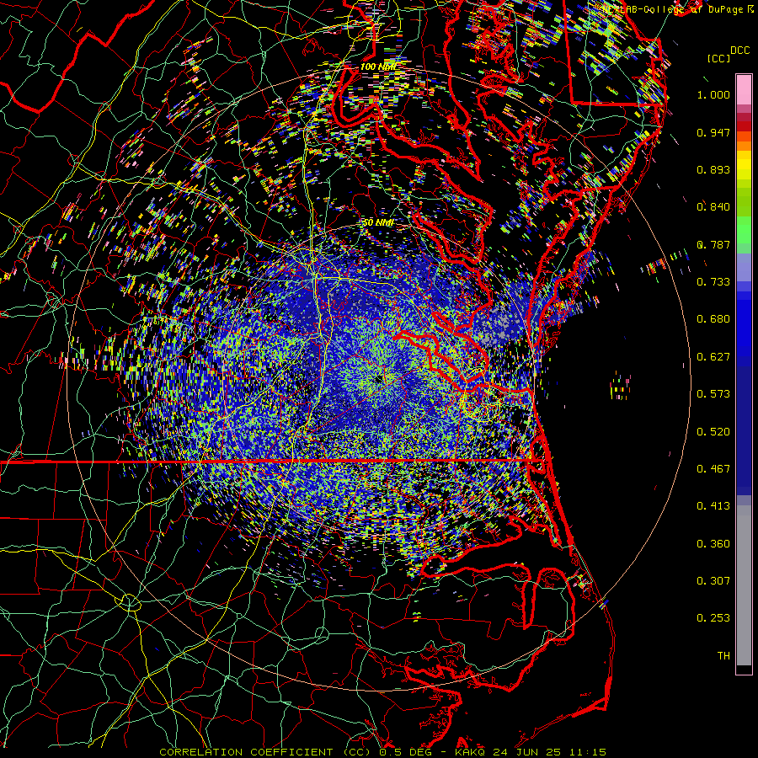
Task: Select the 0.787 scale value
Action: click(713, 244)
